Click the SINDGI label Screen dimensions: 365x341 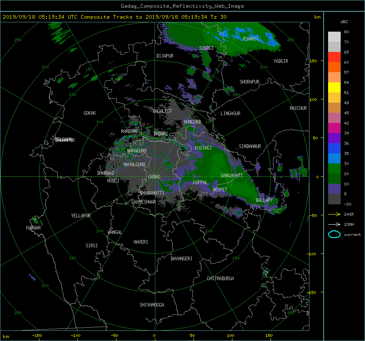tap(206, 48)
